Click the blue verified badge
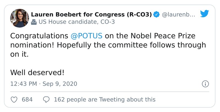This screenshot has height=112, width=220. coord(156,15)
